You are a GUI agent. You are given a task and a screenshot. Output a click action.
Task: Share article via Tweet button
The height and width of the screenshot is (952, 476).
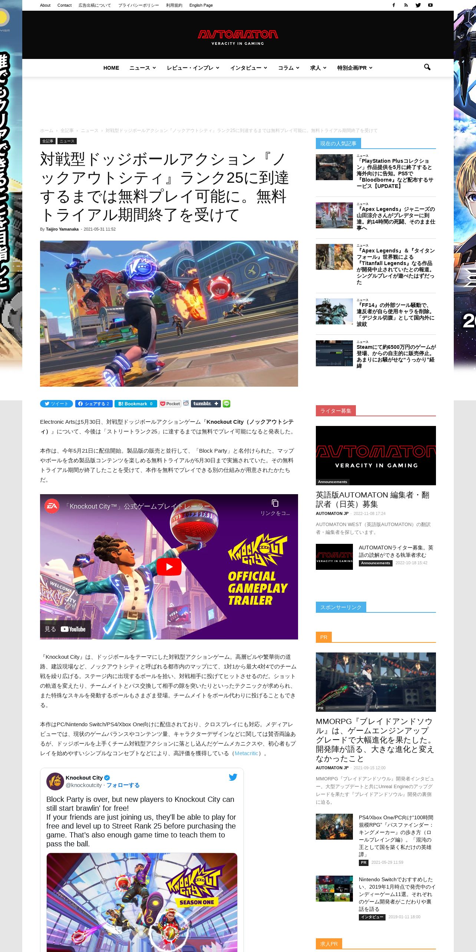click(x=56, y=404)
